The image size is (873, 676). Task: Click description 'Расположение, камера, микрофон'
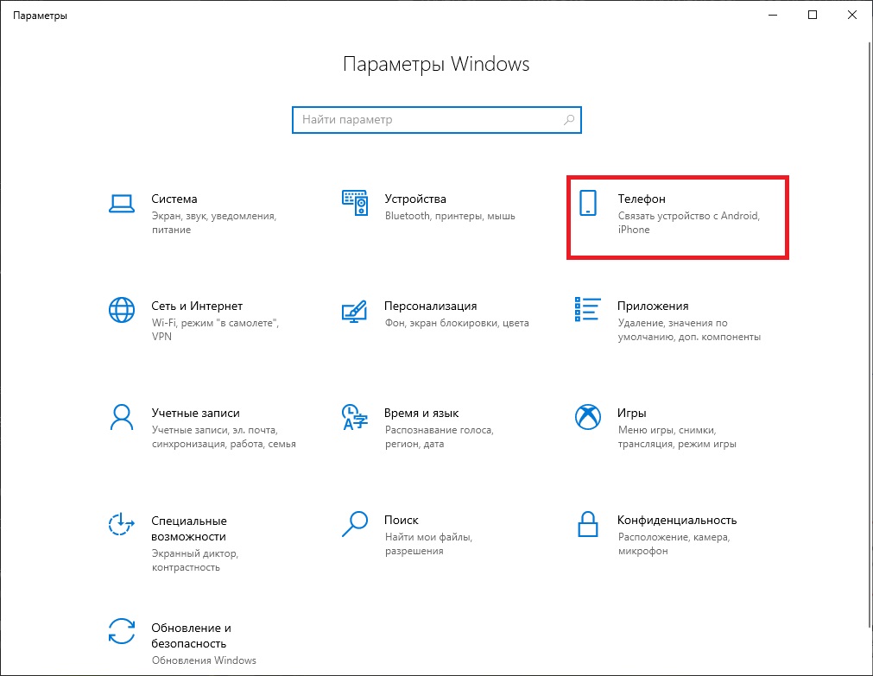(674, 544)
